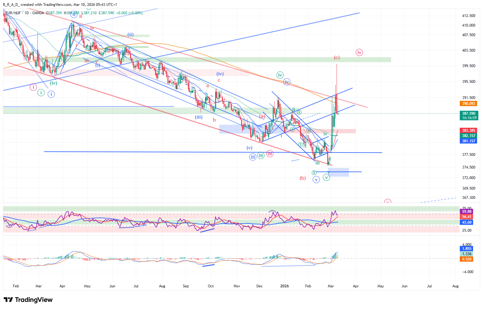Click the TradingView logo at bottom left

28,300
